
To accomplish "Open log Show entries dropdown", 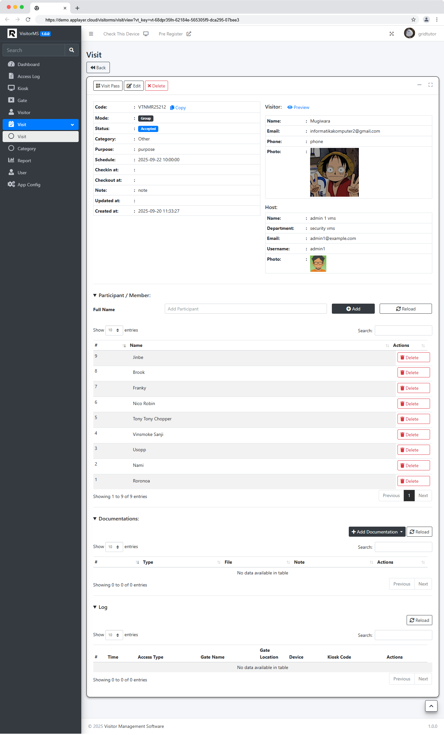I will [114, 635].
